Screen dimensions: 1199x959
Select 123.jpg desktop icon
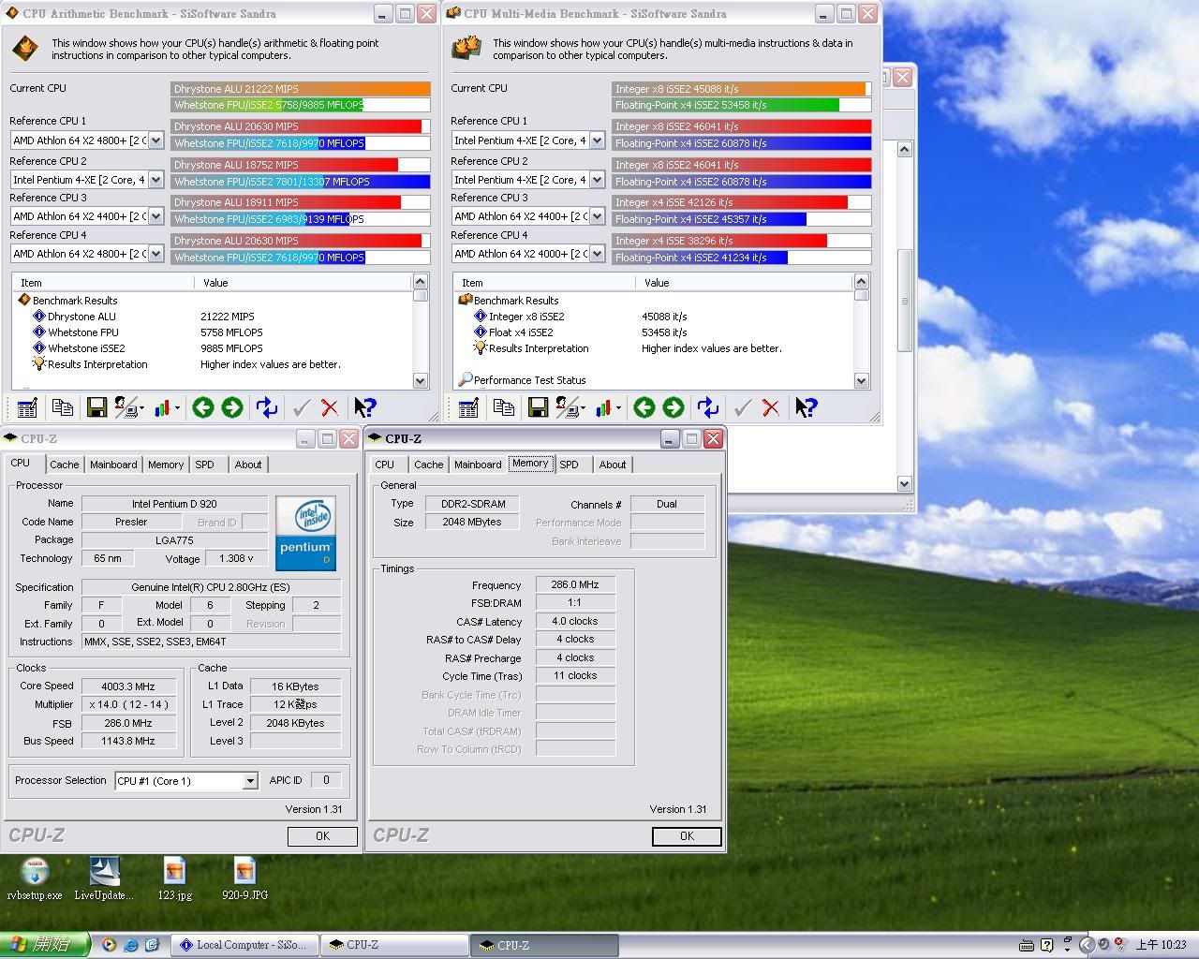[174, 879]
